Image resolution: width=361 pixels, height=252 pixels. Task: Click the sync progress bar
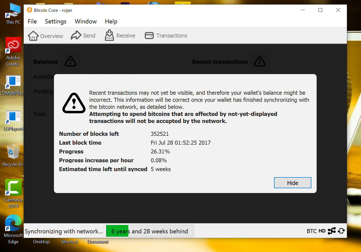(150, 231)
